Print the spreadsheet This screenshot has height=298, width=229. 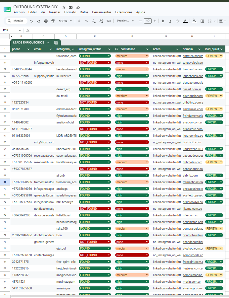pyautogui.click(x=46, y=21)
